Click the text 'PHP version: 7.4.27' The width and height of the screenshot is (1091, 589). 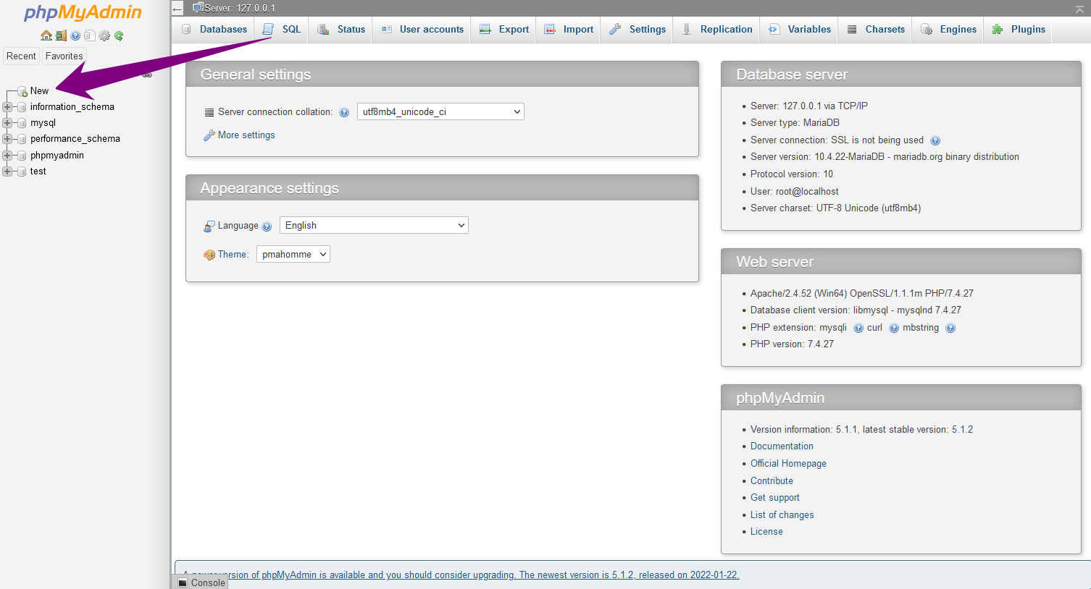pos(792,344)
